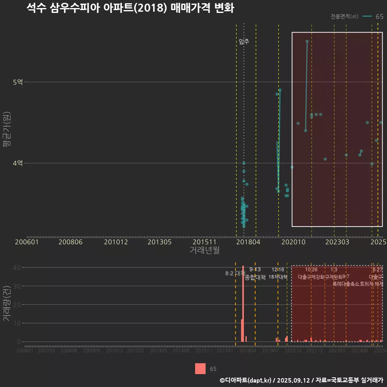Click the 8·2 대책 policy annotation
The width and height of the screenshot is (387, 387).
(x=235, y=273)
